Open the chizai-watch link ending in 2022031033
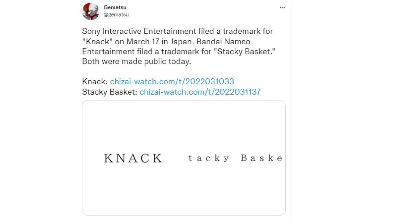Viewport: 395px width, 222px height. tap(172, 81)
